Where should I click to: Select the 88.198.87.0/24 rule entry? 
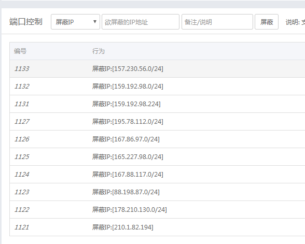126,192
